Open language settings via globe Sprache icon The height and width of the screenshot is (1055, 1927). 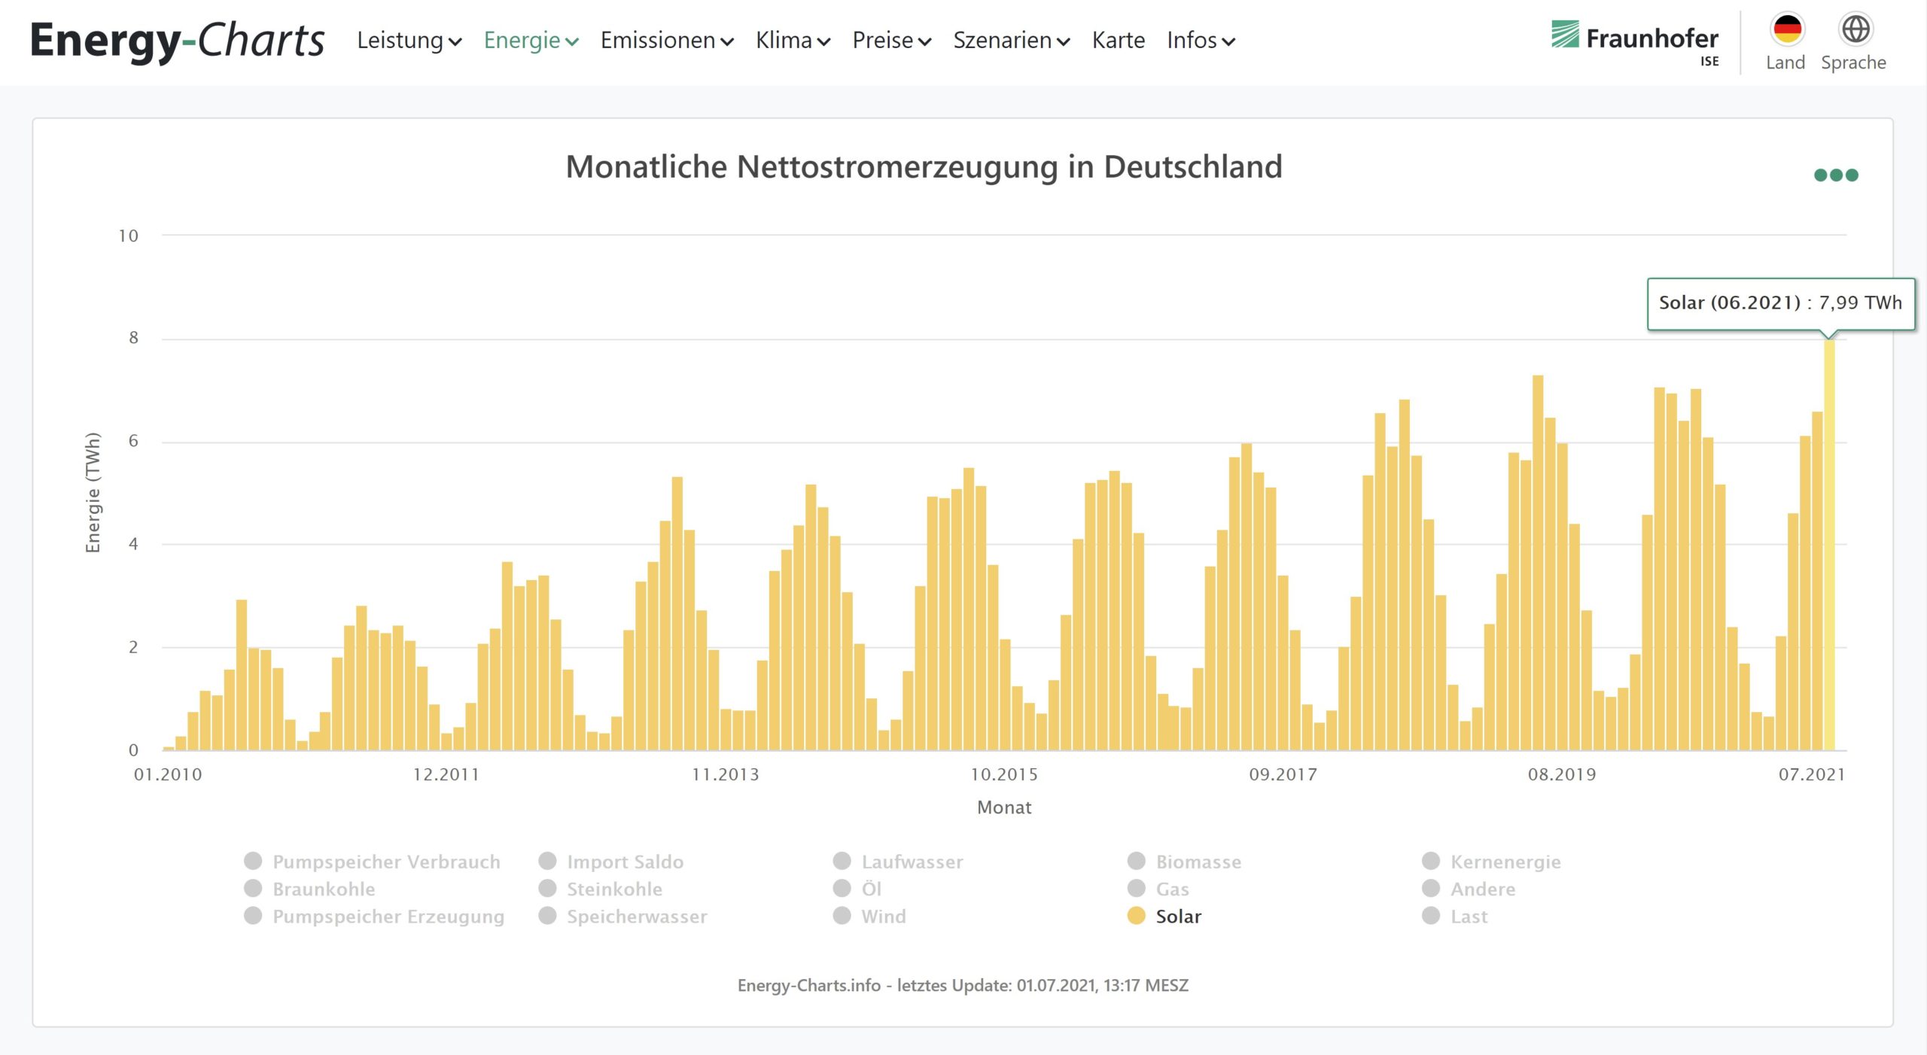point(1855,30)
